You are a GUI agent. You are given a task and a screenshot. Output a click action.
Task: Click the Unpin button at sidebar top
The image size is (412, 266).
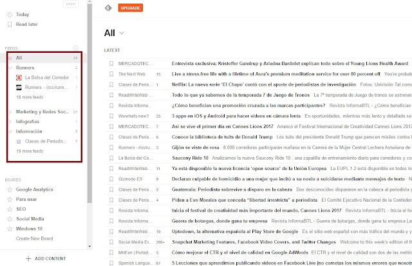point(70,4)
